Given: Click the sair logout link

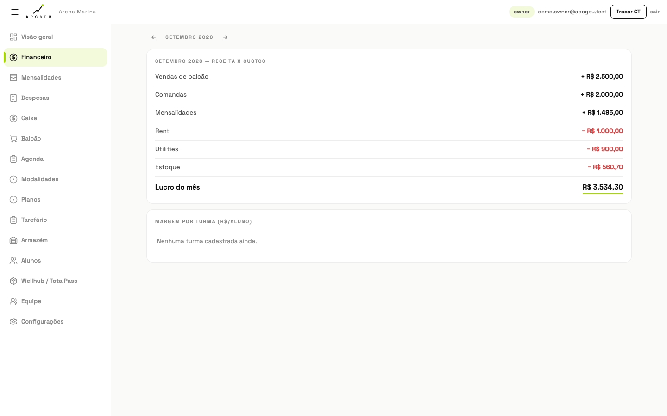Looking at the screenshot, I should point(654,12).
